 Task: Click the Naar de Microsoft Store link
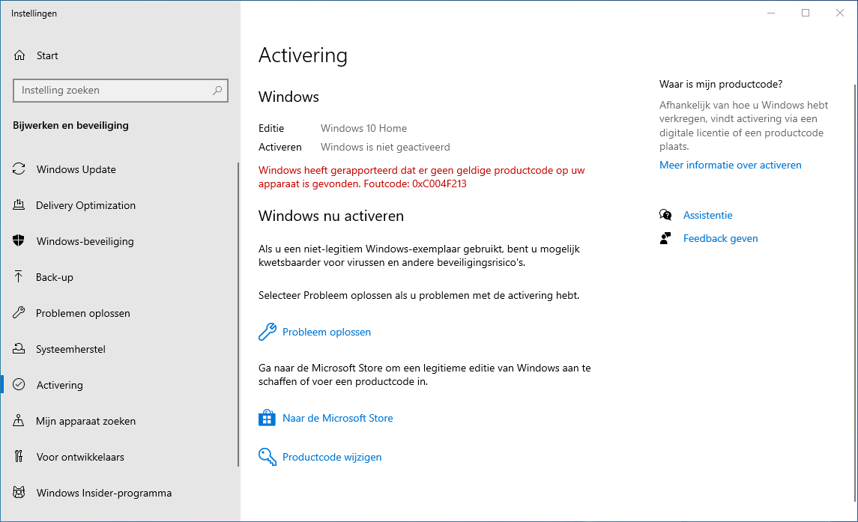[x=337, y=418]
